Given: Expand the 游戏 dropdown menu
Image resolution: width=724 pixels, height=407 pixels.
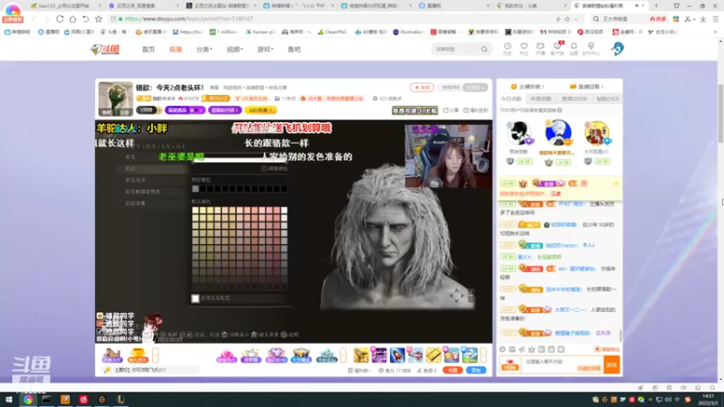Looking at the screenshot, I should click(265, 50).
